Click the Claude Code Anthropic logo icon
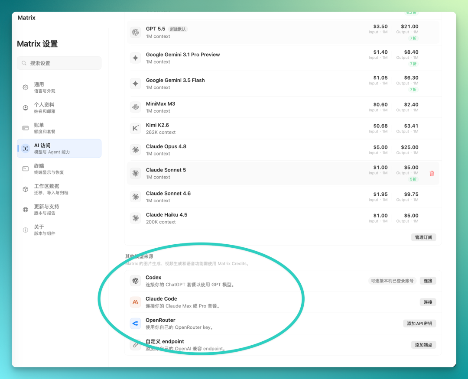This screenshot has height=379, width=468. (x=136, y=302)
